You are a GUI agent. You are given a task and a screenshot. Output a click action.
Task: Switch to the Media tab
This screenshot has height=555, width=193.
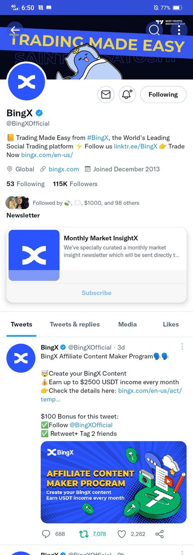pyautogui.click(x=127, y=324)
